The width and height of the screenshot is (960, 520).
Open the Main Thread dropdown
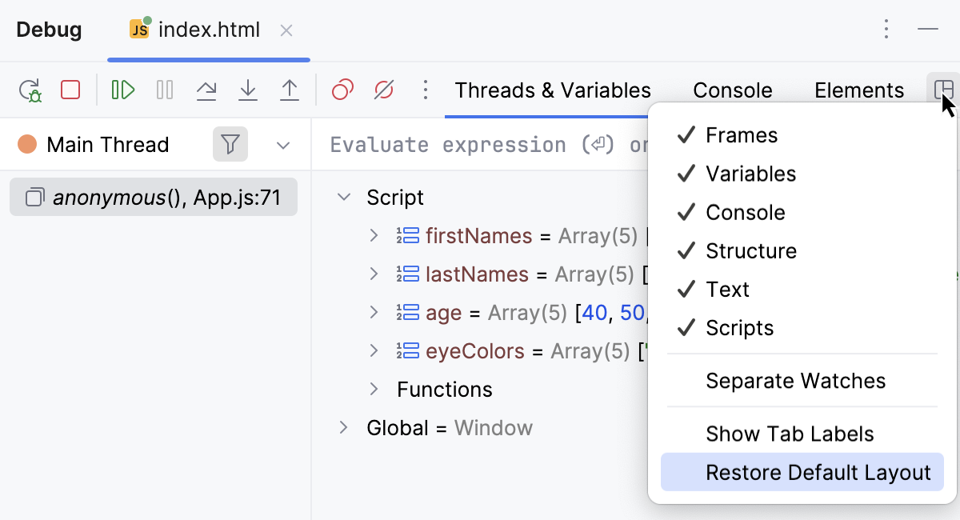pos(283,145)
